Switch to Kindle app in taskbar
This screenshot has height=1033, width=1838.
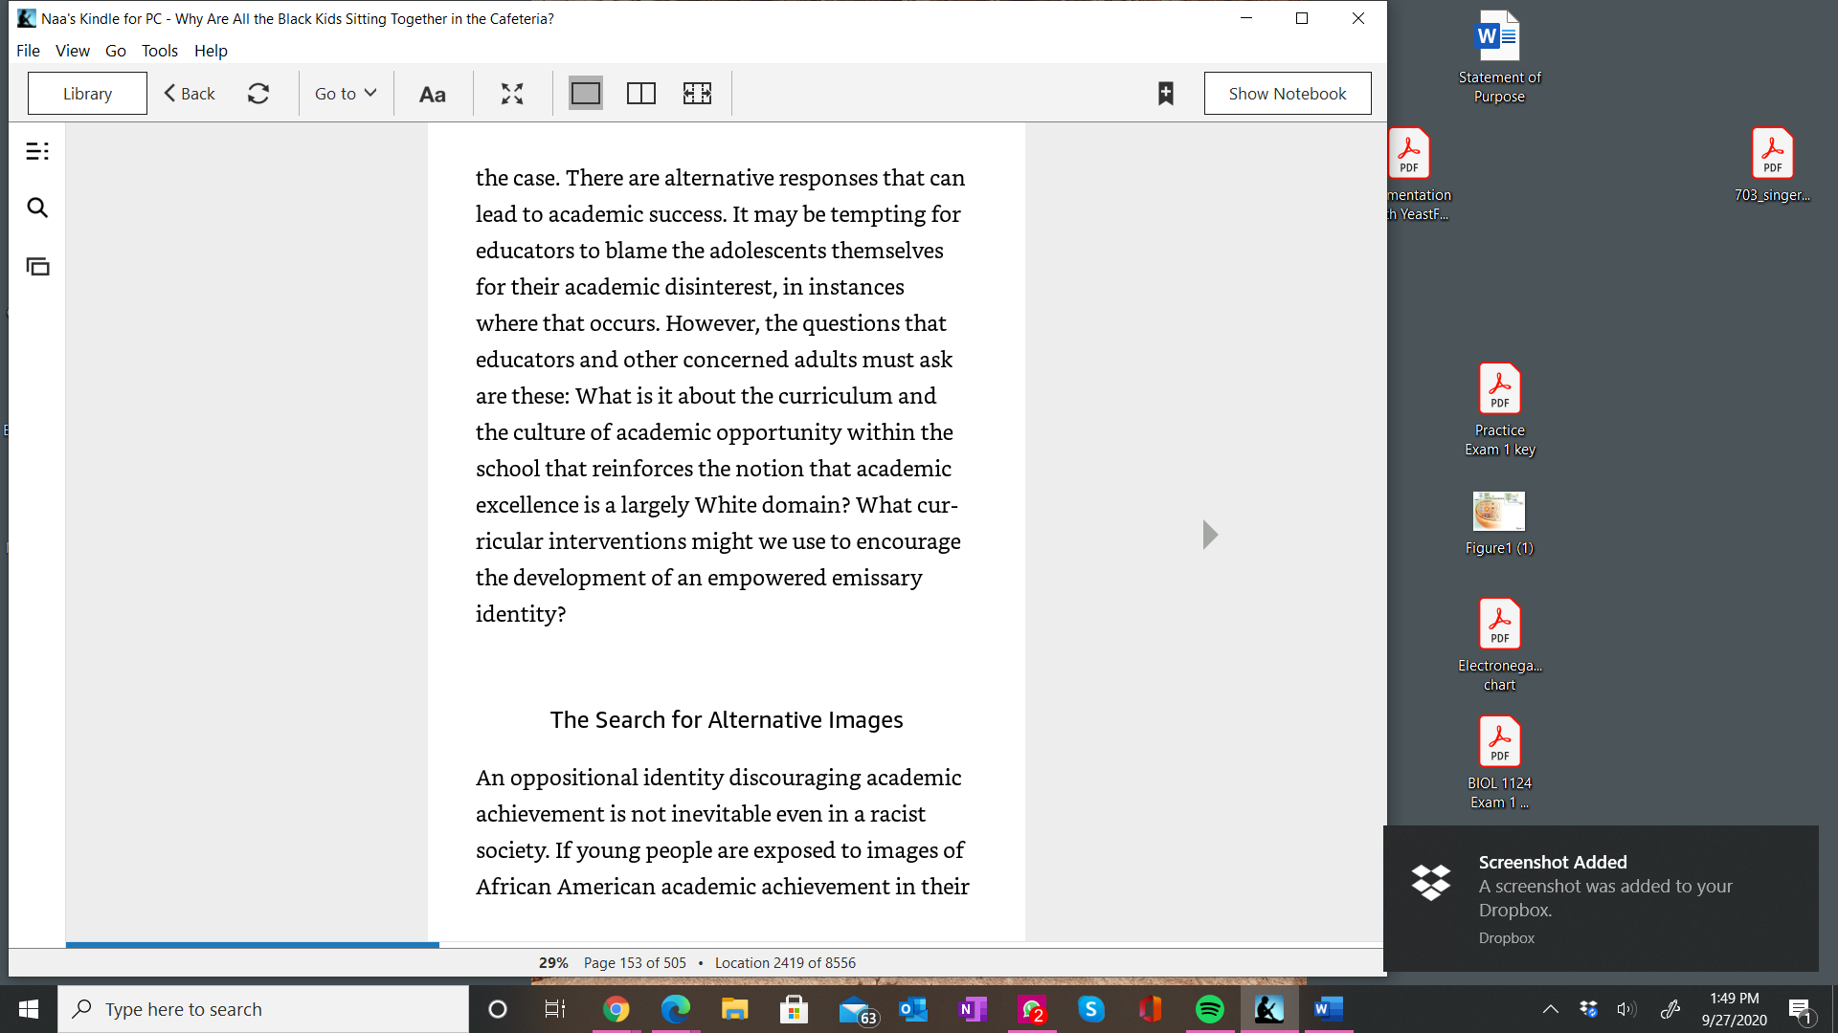tap(1269, 1009)
